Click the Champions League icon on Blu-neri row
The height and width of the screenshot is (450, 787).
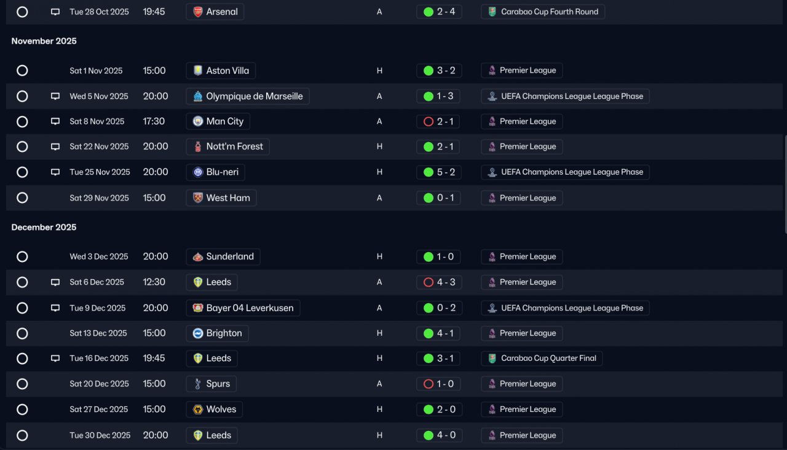tap(492, 172)
